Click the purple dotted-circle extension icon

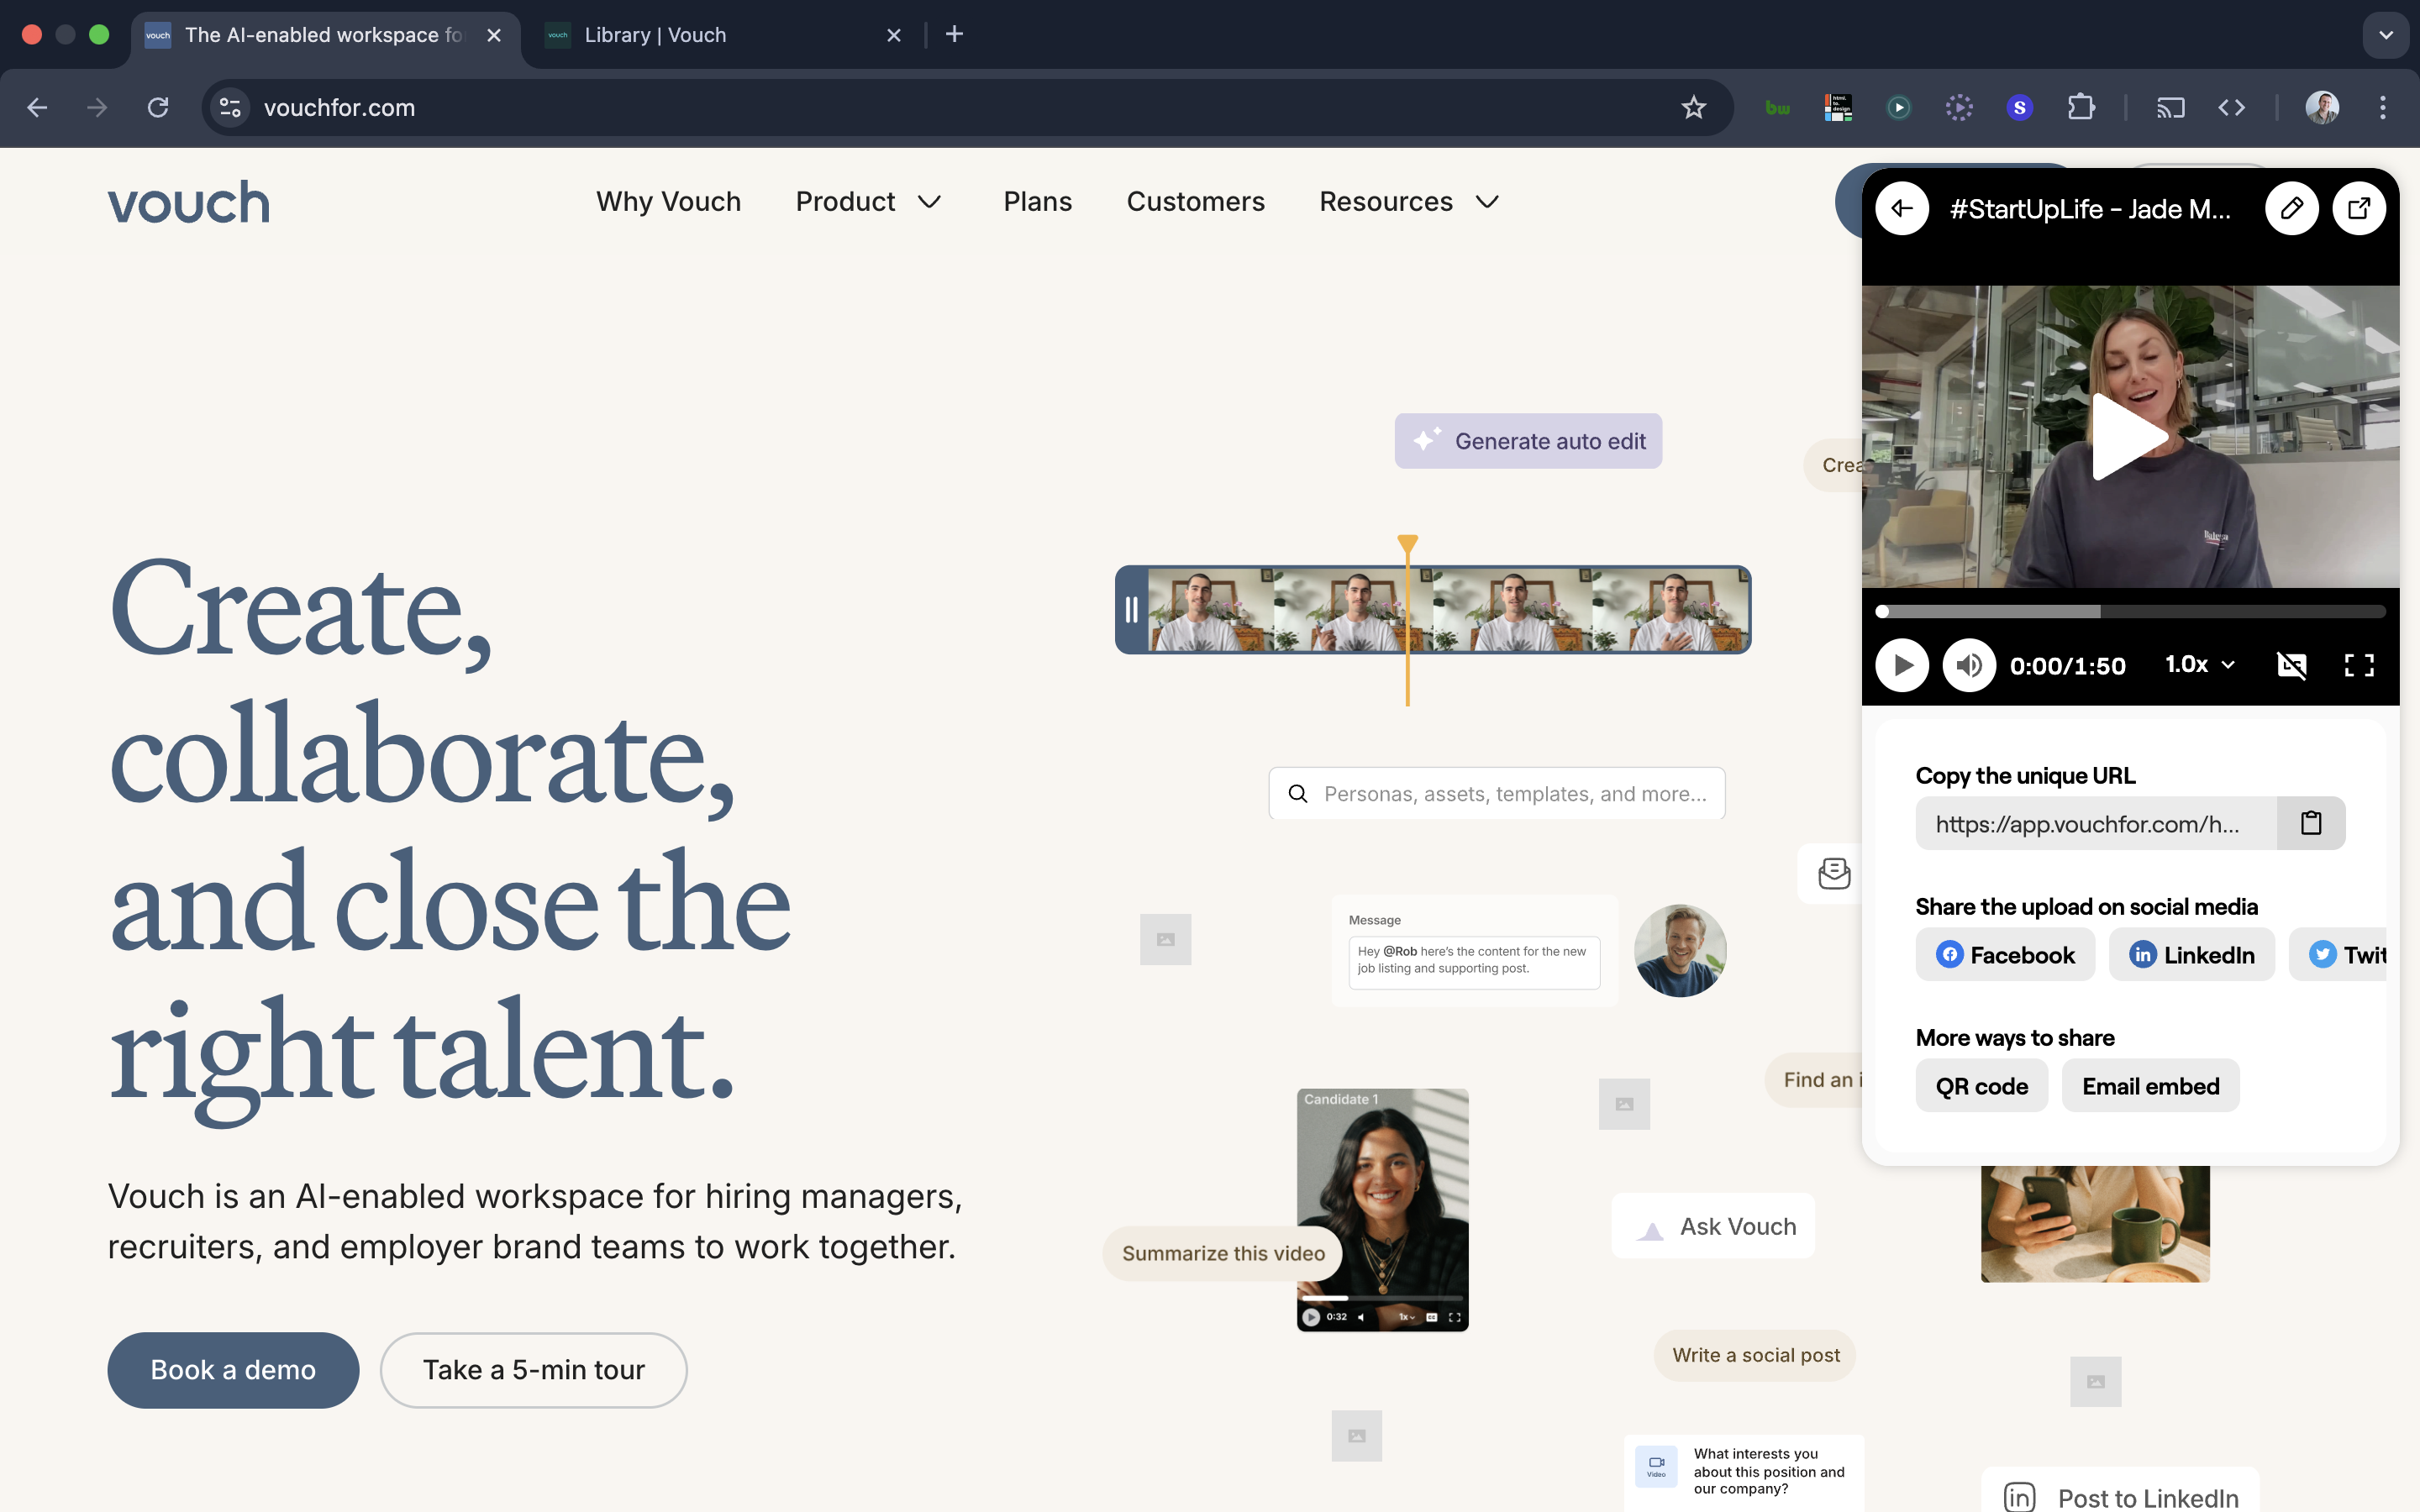point(1959,108)
